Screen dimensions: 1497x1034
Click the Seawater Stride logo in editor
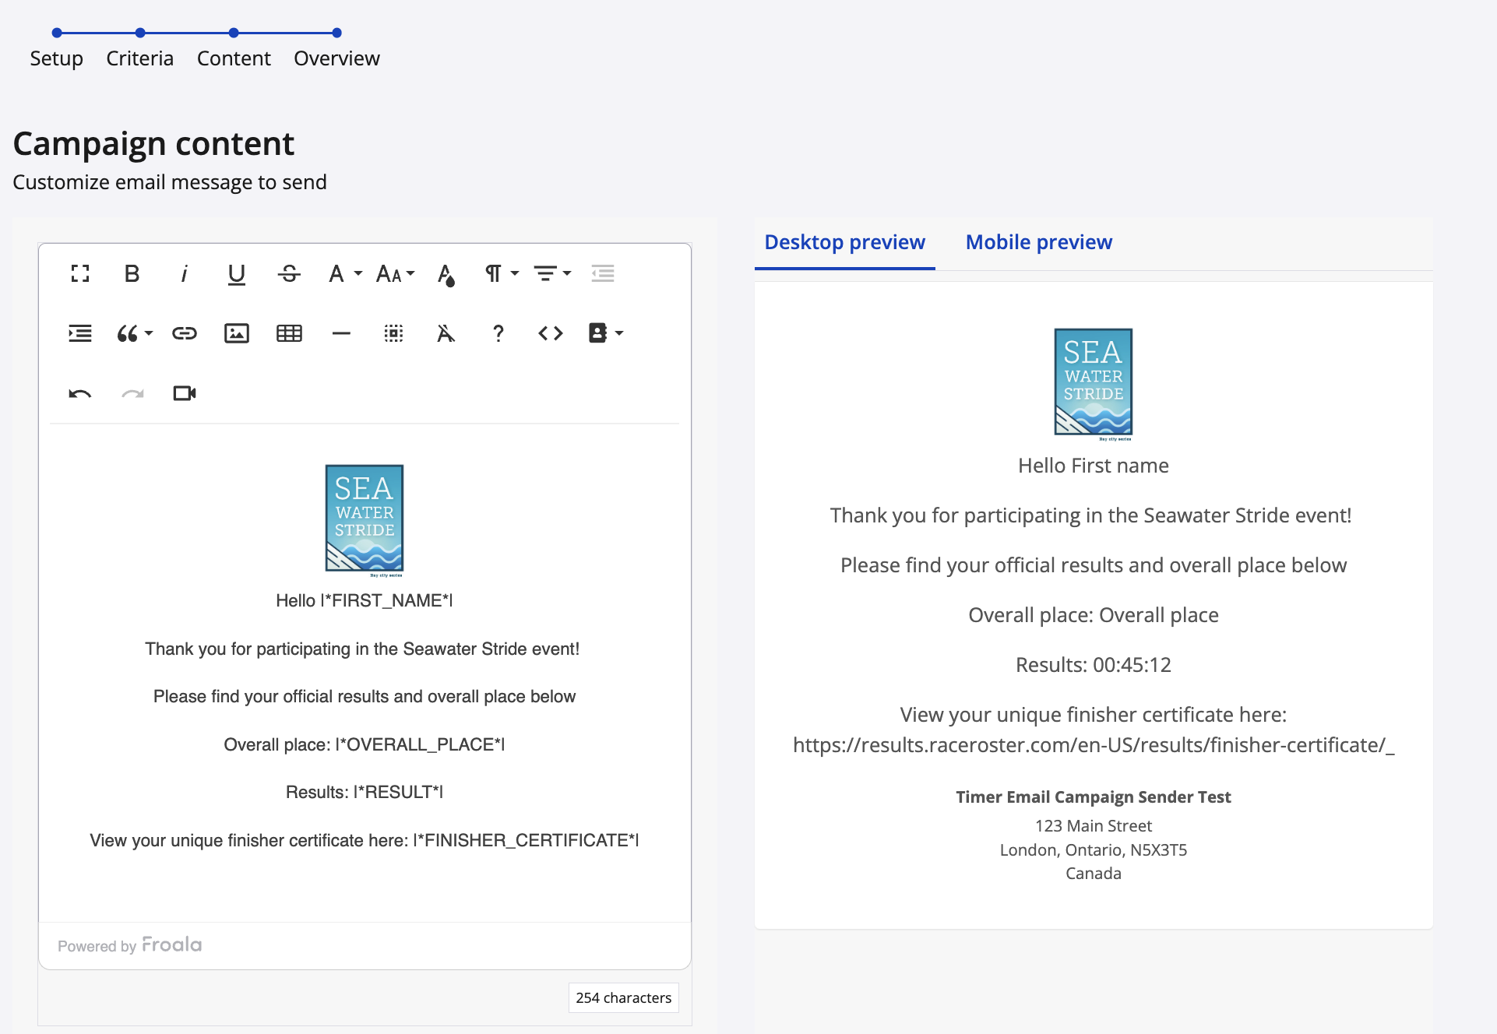click(x=364, y=519)
